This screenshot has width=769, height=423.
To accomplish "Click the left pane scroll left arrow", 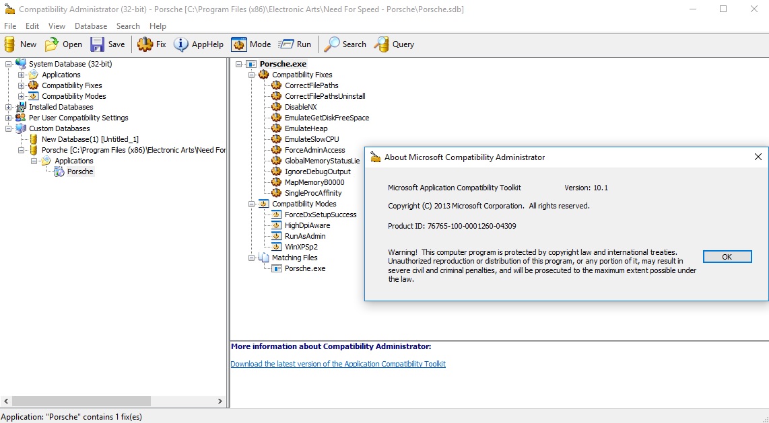I will pos(5,401).
